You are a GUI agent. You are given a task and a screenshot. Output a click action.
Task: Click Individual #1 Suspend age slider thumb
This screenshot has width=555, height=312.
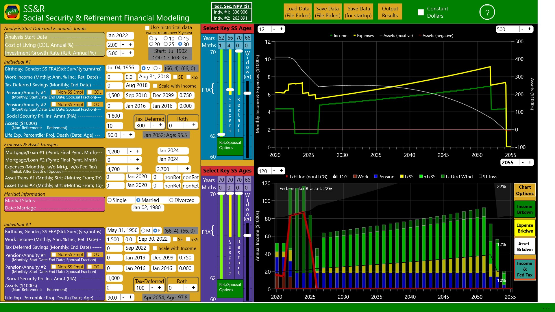(230, 90)
